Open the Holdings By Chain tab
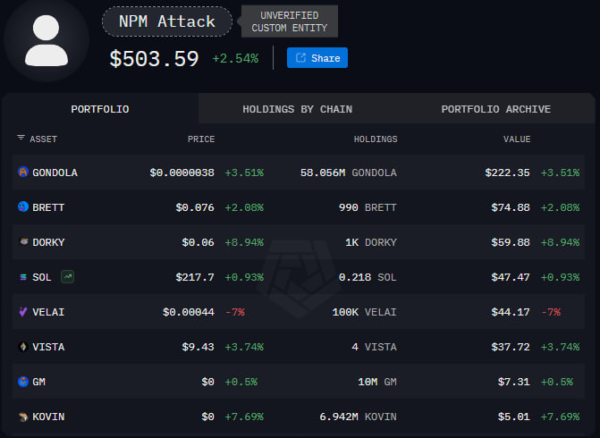600x438 pixels. [x=298, y=109]
